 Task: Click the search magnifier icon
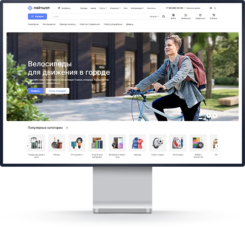pos(164,17)
